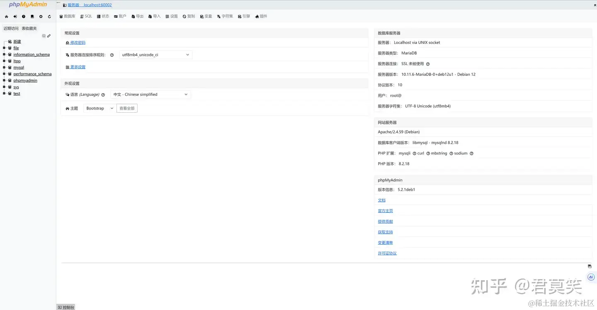Click the 提供贡献 link
The width and height of the screenshot is (597, 310).
point(385,221)
